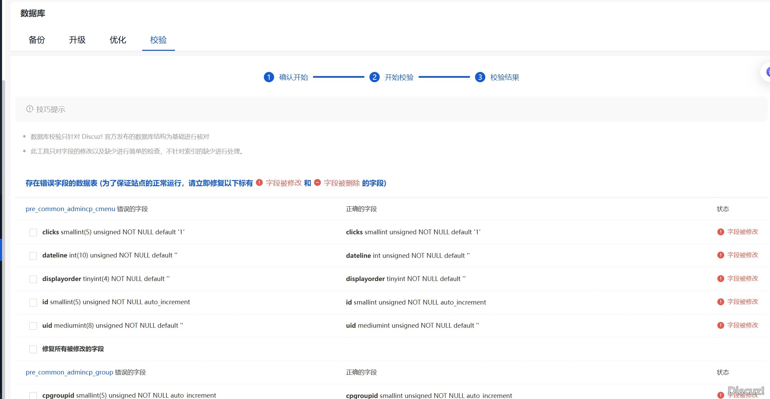The height and width of the screenshot is (399, 770).
Task: Check 修复所有被修改的字段 checkbox
Action: (x=33, y=349)
